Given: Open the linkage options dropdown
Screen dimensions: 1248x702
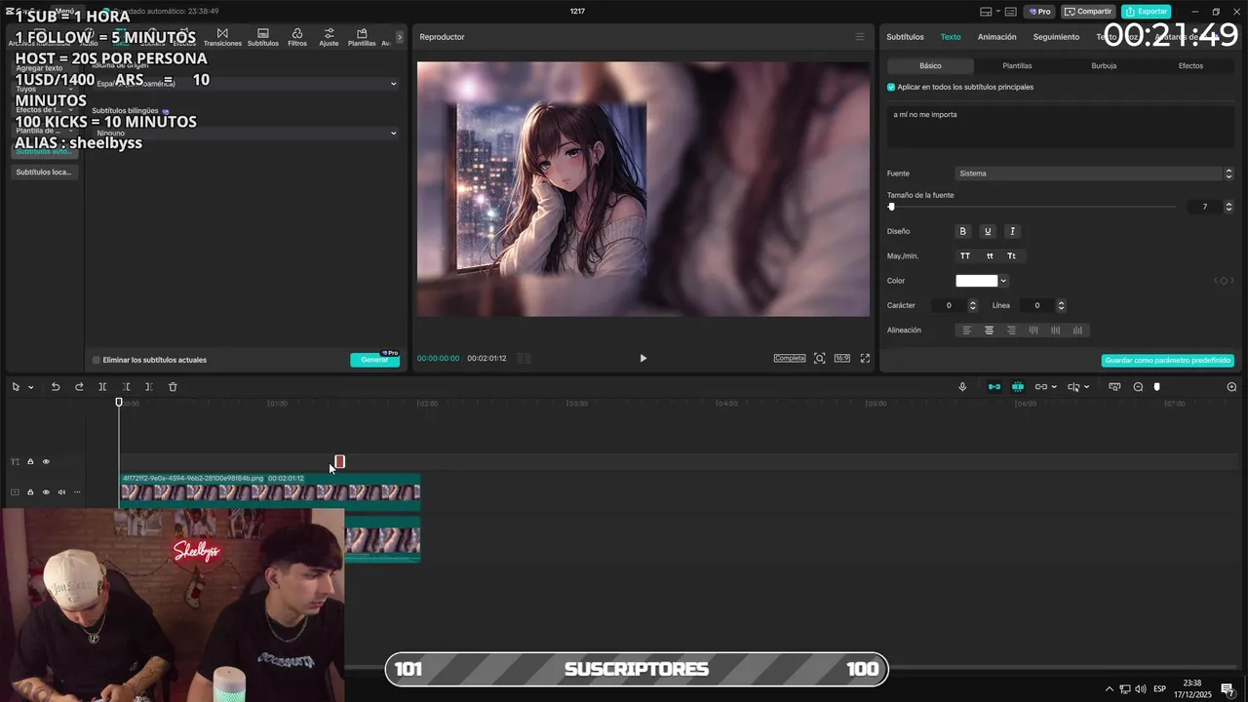Looking at the screenshot, I should point(1054,387).
